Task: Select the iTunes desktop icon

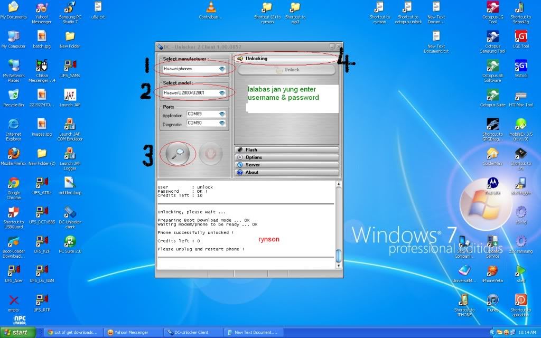Action: (493, 304)
